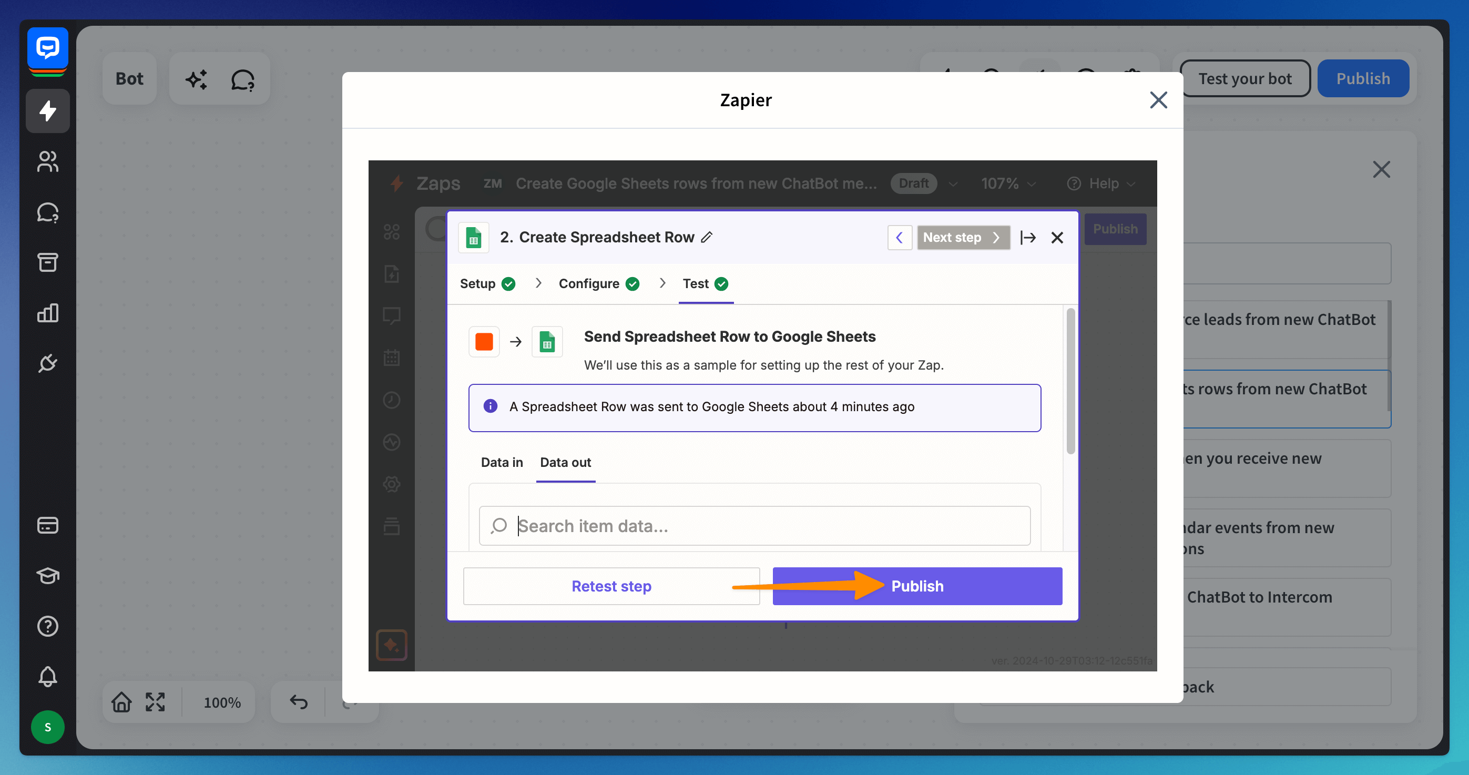Switch to the Data in tab
Screen dimensions: 1469x775
click(501, 462)
